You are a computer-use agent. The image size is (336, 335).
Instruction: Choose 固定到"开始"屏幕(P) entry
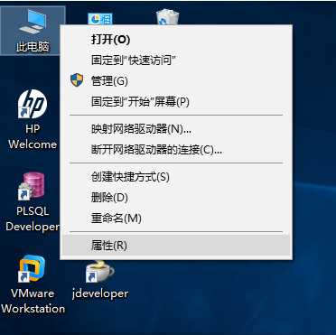point(176,102)
